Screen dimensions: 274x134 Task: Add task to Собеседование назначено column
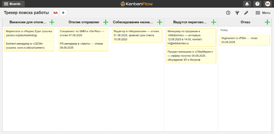tap(160, 22)
